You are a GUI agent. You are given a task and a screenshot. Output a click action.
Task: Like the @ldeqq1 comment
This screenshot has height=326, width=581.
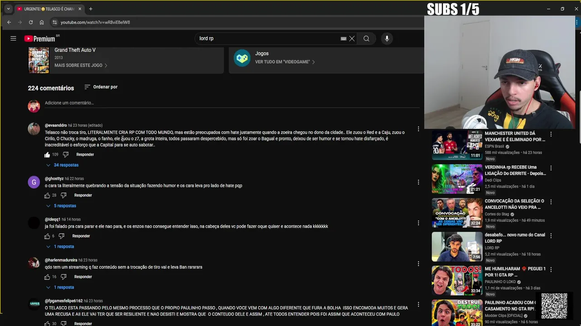pos(47,236)
